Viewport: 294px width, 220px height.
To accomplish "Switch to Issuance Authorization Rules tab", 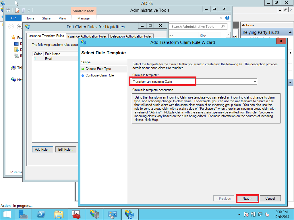I will pyautogui.click(x=87, y=36).
